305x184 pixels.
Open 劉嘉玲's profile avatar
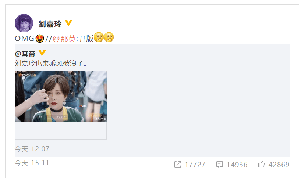[x=24, y=23]
